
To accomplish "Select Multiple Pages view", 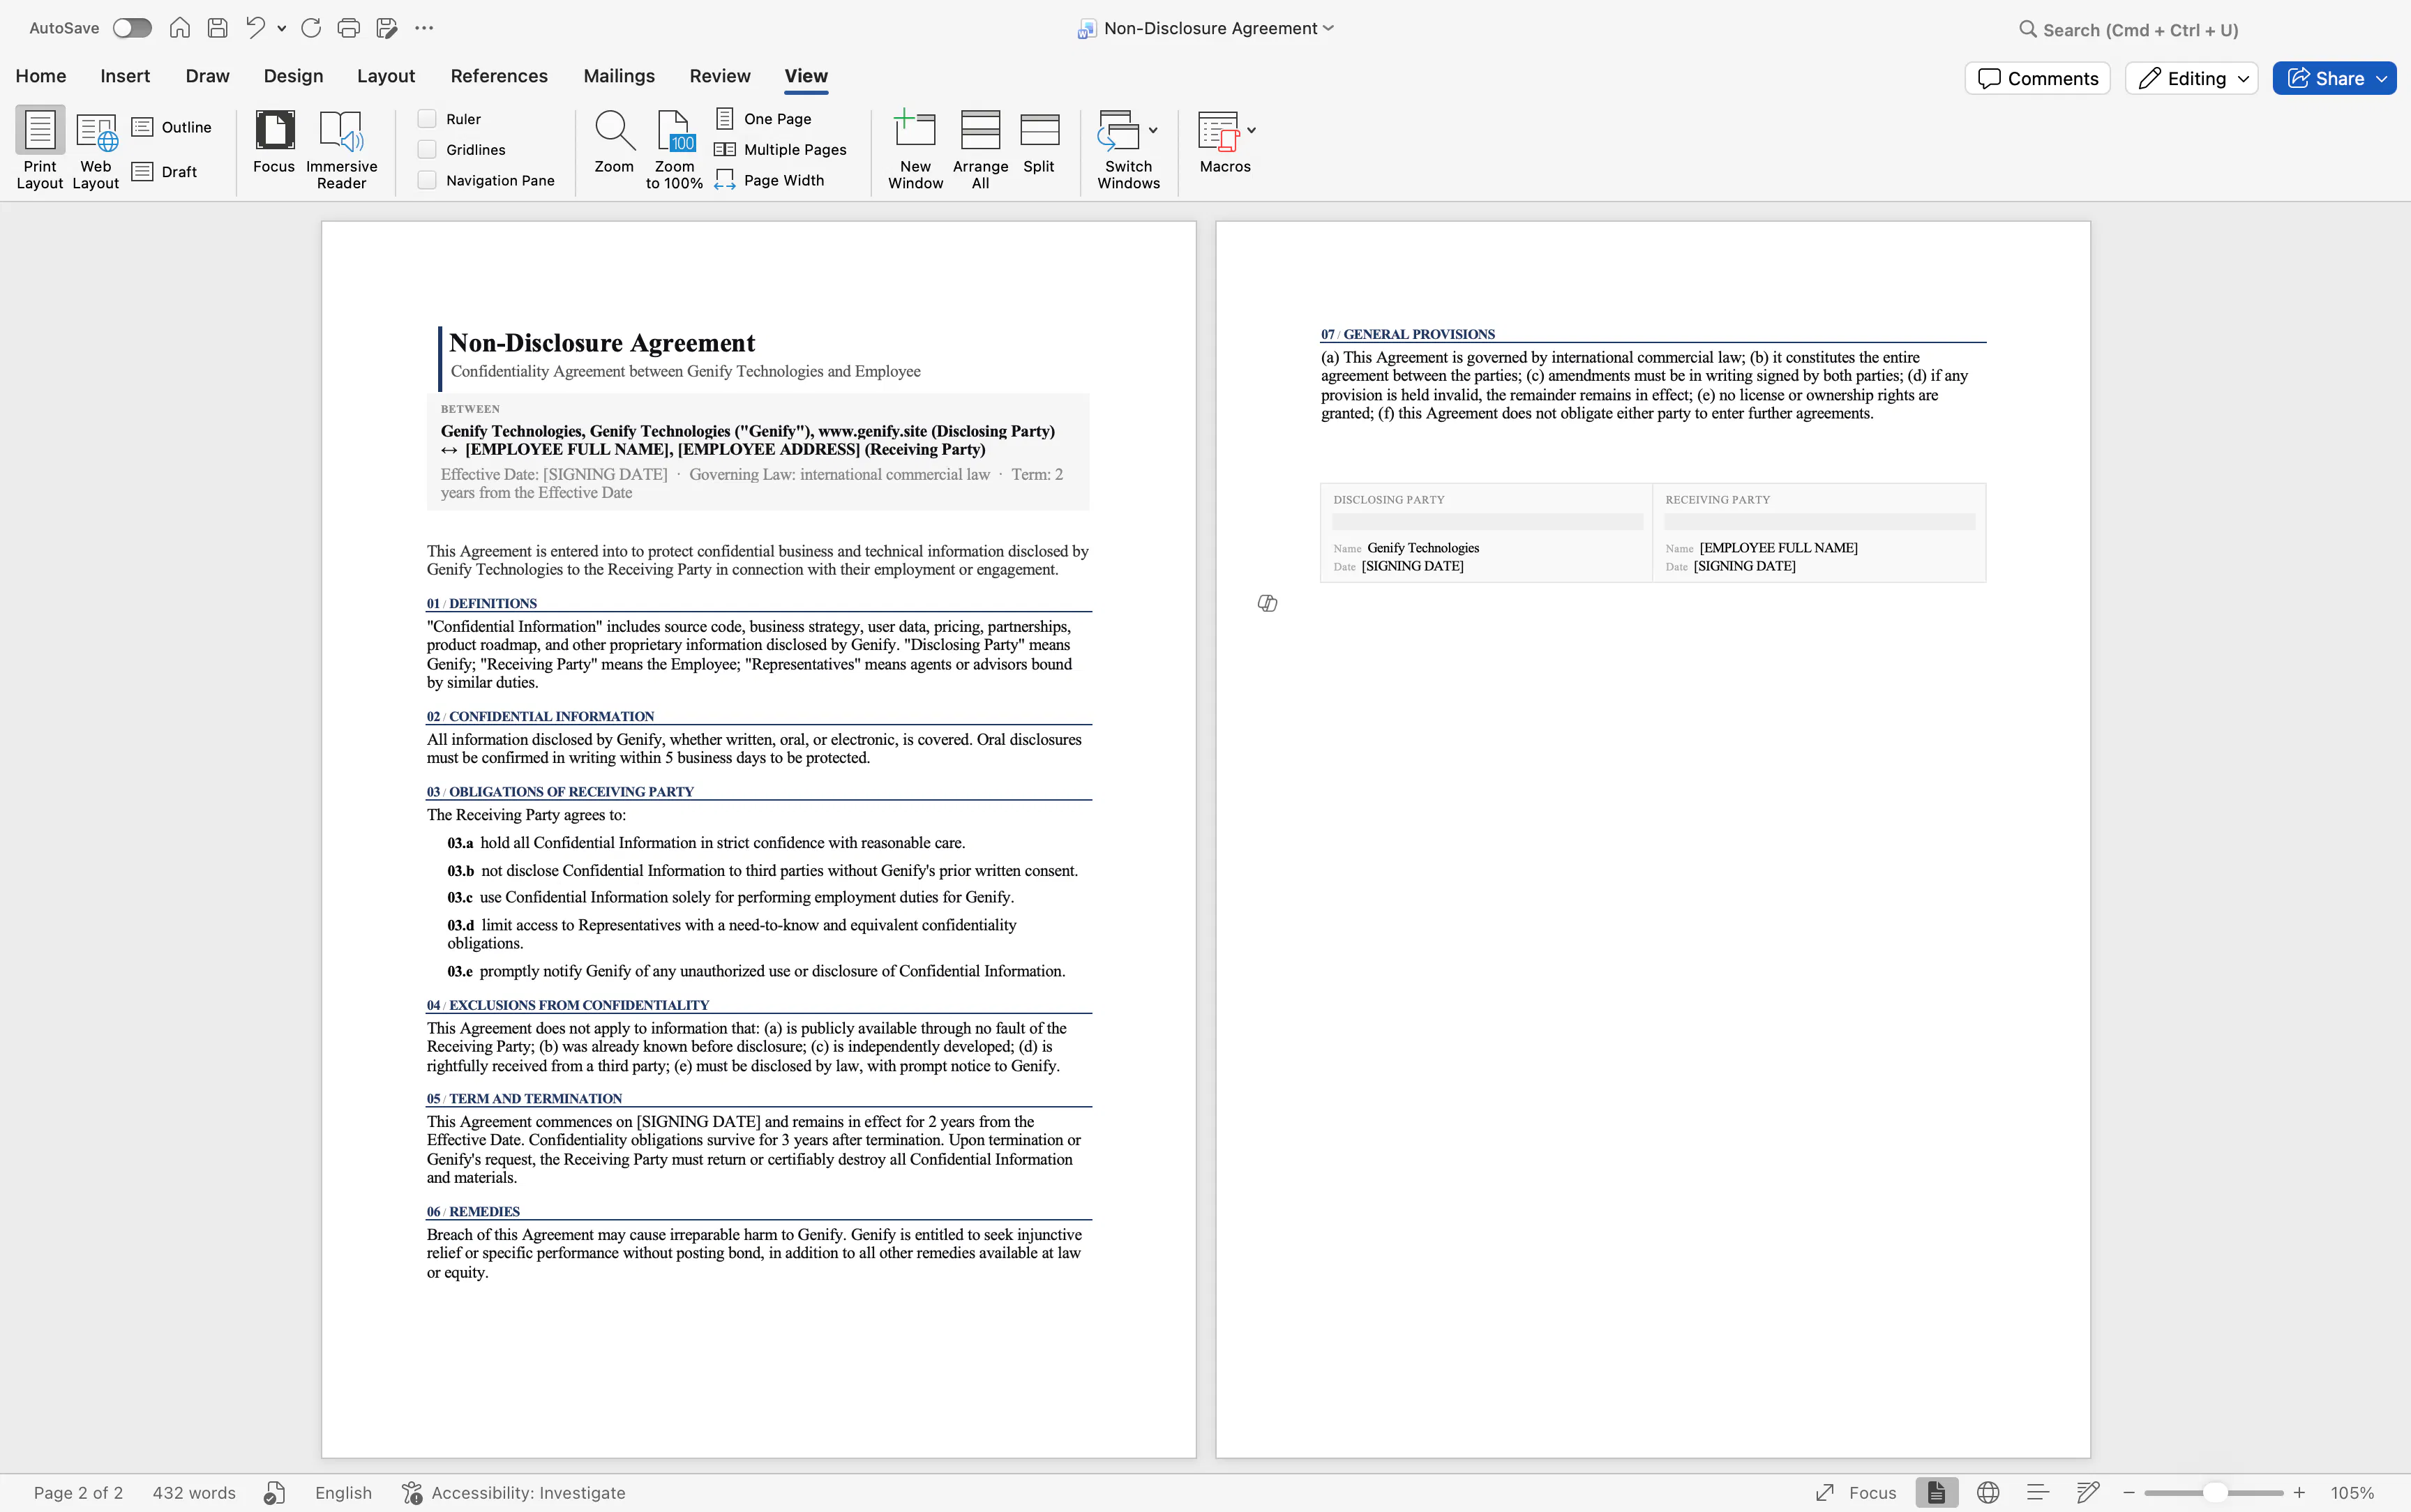I will tap(781, 149).
